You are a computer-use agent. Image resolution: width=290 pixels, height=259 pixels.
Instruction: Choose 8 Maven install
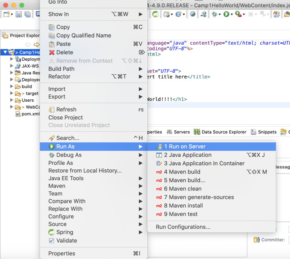tap(212, 206)
